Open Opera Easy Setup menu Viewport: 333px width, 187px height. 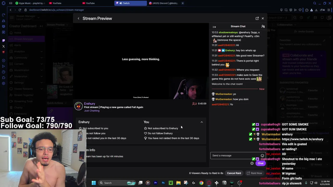tap(329, 10)
